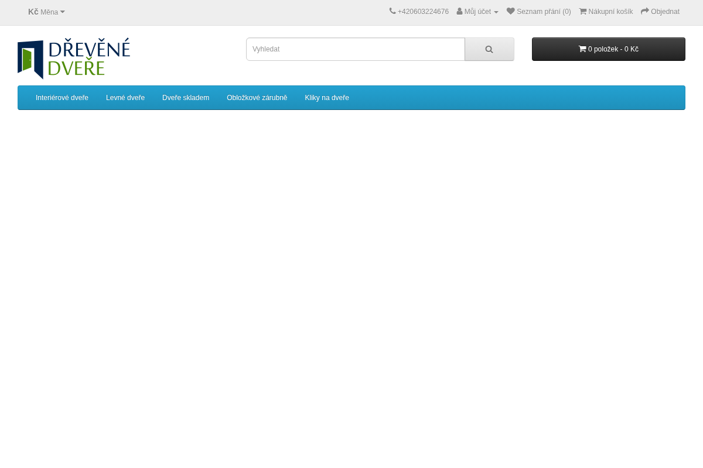Go to Levné dveře category
Screen dimensions: 703x468
pos(125,98)
